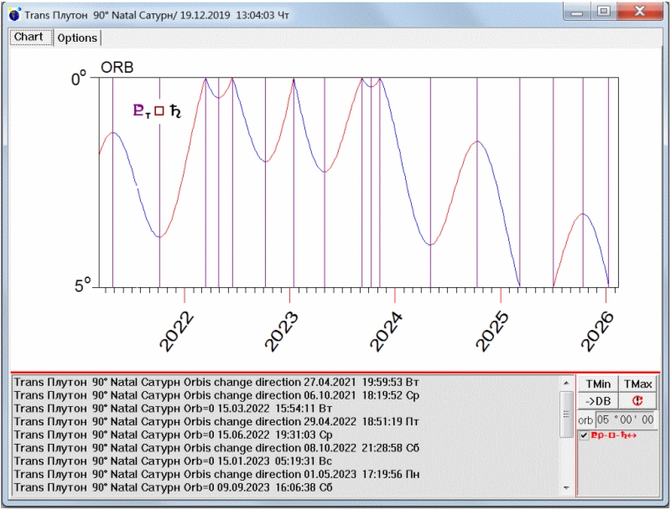Click the Saturn glyph in chart legend

[175, 111]
